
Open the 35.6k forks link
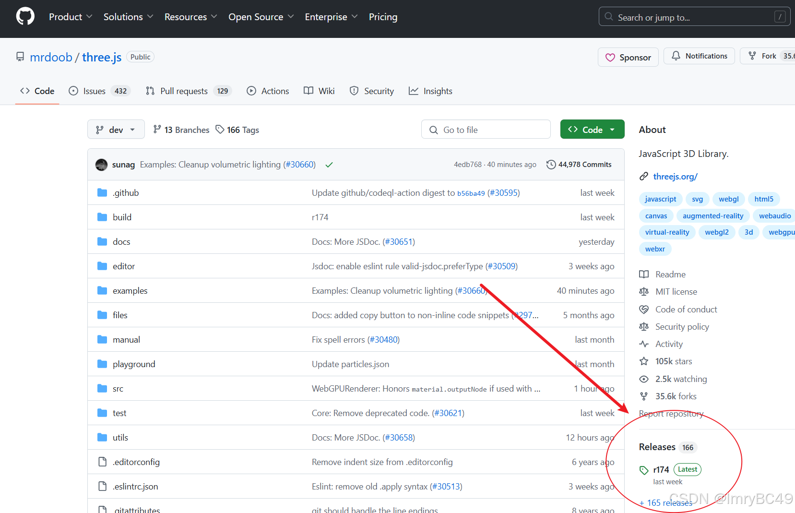[x=676, y=396]
